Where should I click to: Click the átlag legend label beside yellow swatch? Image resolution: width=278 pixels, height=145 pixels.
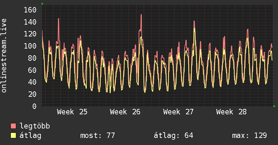[30, 136]
